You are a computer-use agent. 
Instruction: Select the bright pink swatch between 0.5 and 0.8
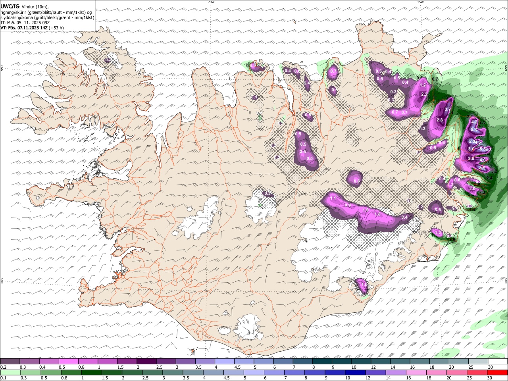click(68, 362)
